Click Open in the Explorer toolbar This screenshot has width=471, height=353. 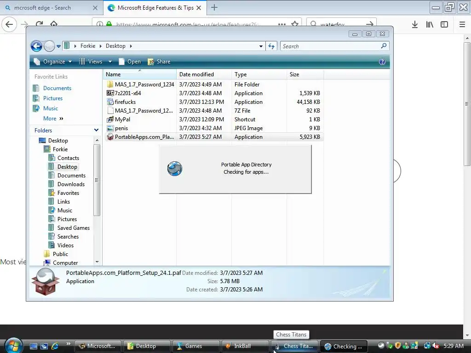click(x=129, y=62)
